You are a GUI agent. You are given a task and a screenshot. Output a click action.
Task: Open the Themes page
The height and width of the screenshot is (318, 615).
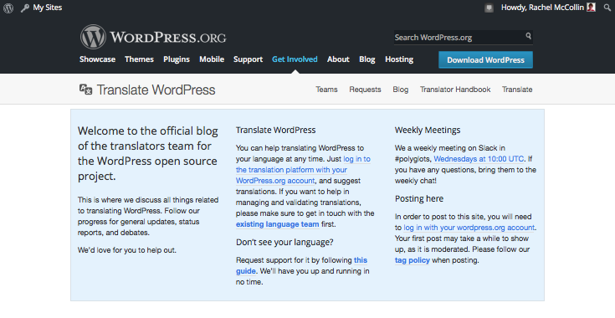(139, 59)
